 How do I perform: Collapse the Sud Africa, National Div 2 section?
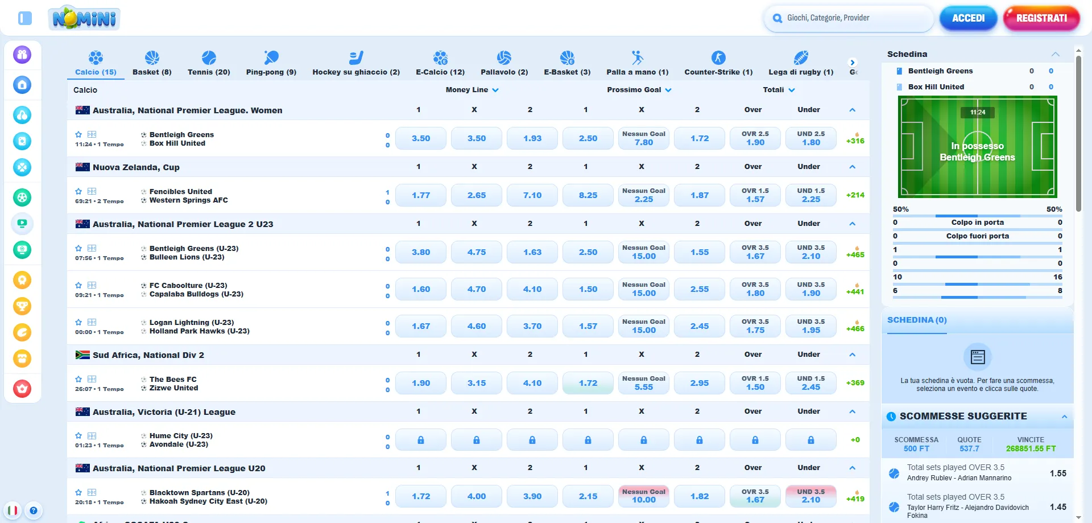tap(852, 355)
